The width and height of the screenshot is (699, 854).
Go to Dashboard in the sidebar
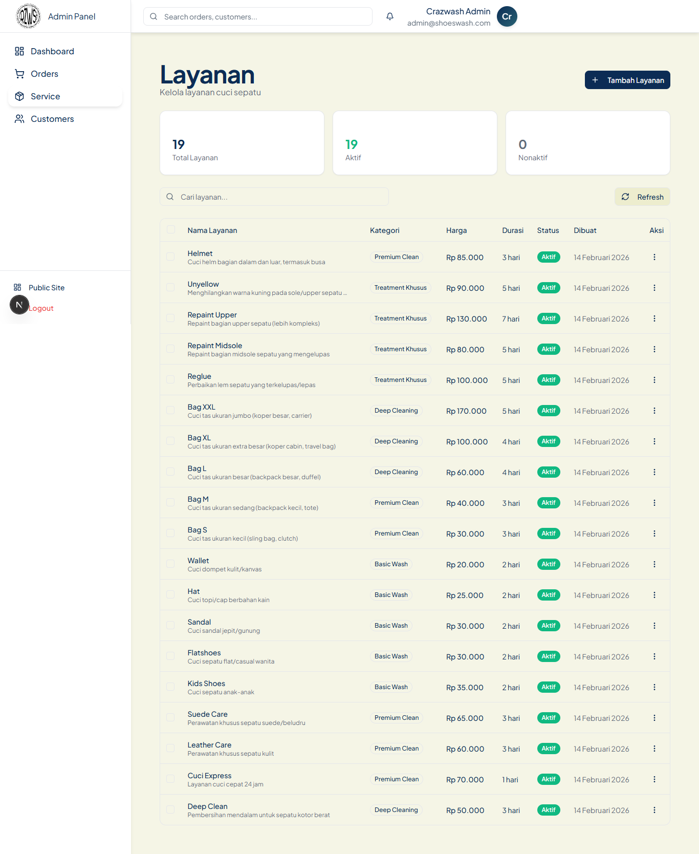coord(65,51)
